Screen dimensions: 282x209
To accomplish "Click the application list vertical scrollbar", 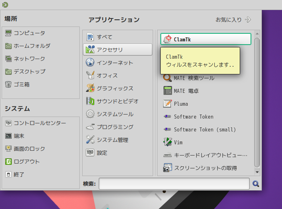I will (257, 102).
